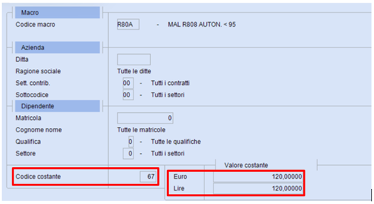Select the Sottocodice code field 00
The width and height of the screenshot is (374, 204).
128,95
